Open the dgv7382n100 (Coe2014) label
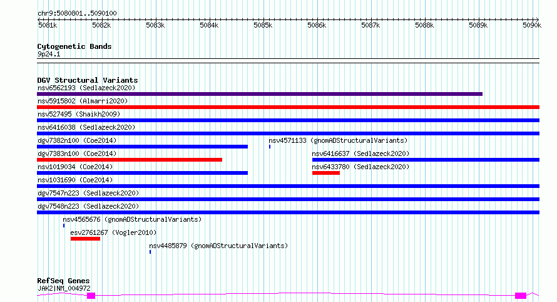This screenshot has height=302, width=557. tap(77, 140)
